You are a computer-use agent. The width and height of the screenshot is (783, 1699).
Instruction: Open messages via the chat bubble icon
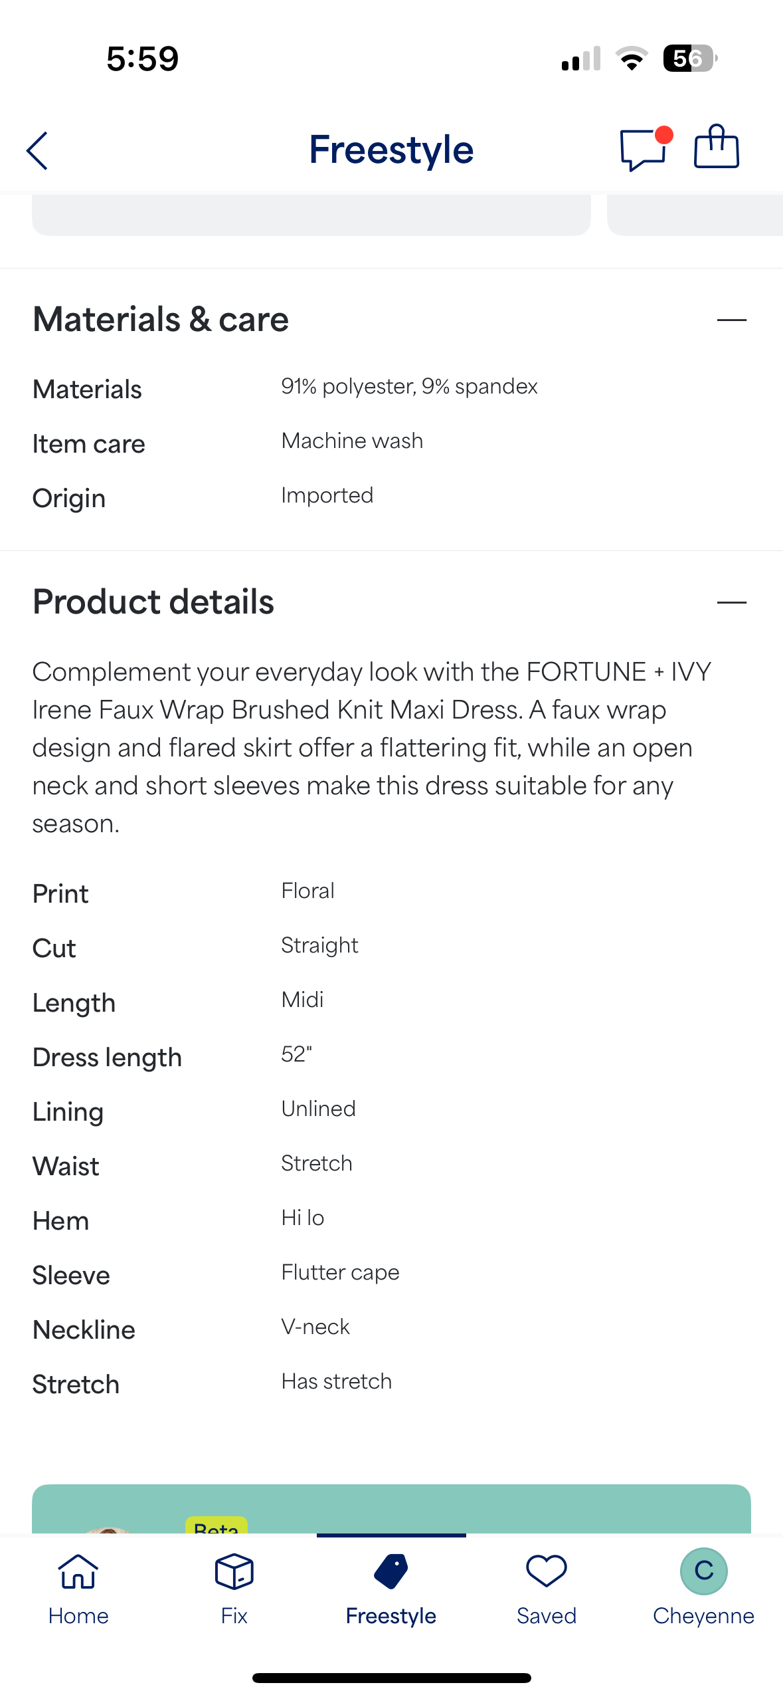pos(642,152)
